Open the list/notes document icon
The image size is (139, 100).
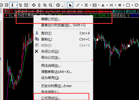click(x=7, y=5)
